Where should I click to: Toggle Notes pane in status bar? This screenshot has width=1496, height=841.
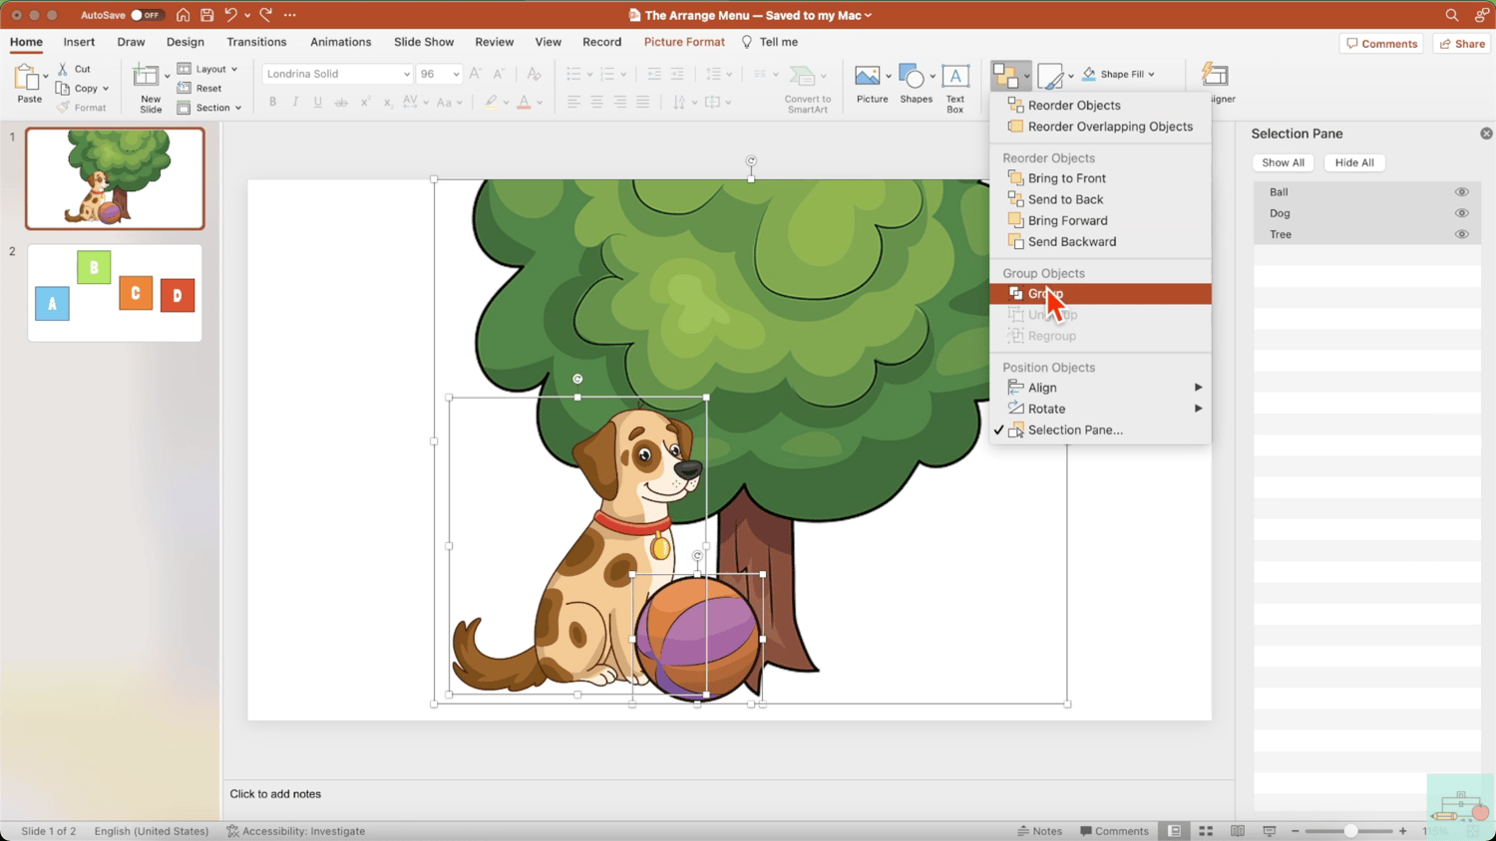1039,831
